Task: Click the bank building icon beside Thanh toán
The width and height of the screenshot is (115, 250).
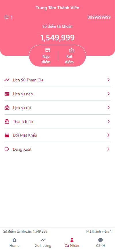Action: pyautogui.click(x=7, y=122)
